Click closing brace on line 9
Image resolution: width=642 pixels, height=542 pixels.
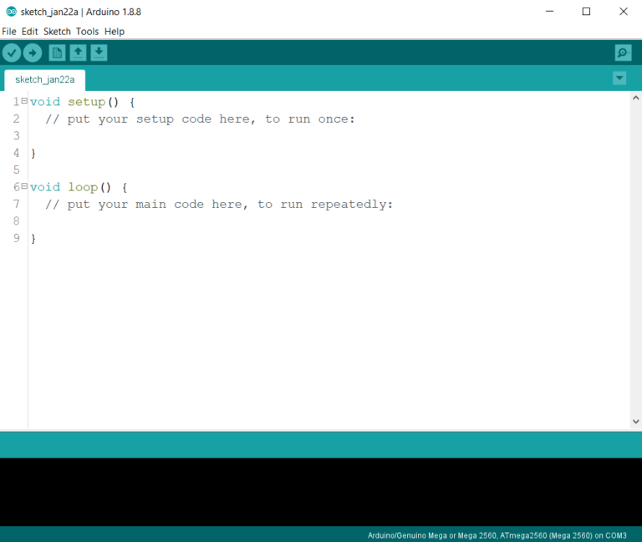(33, 239)
